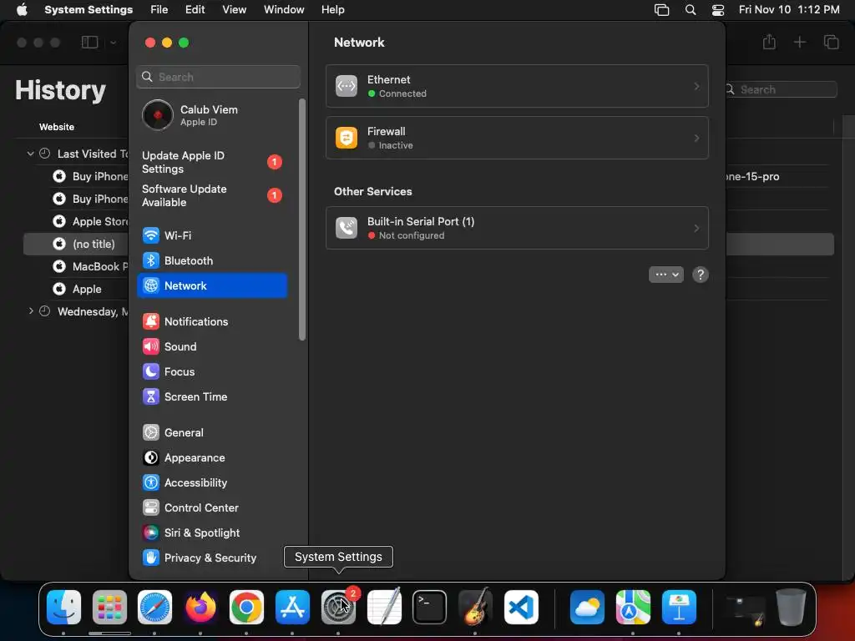Open Launchpad from the Dock
The height and width of the screenshot is (641, 855).
point(109,608)
